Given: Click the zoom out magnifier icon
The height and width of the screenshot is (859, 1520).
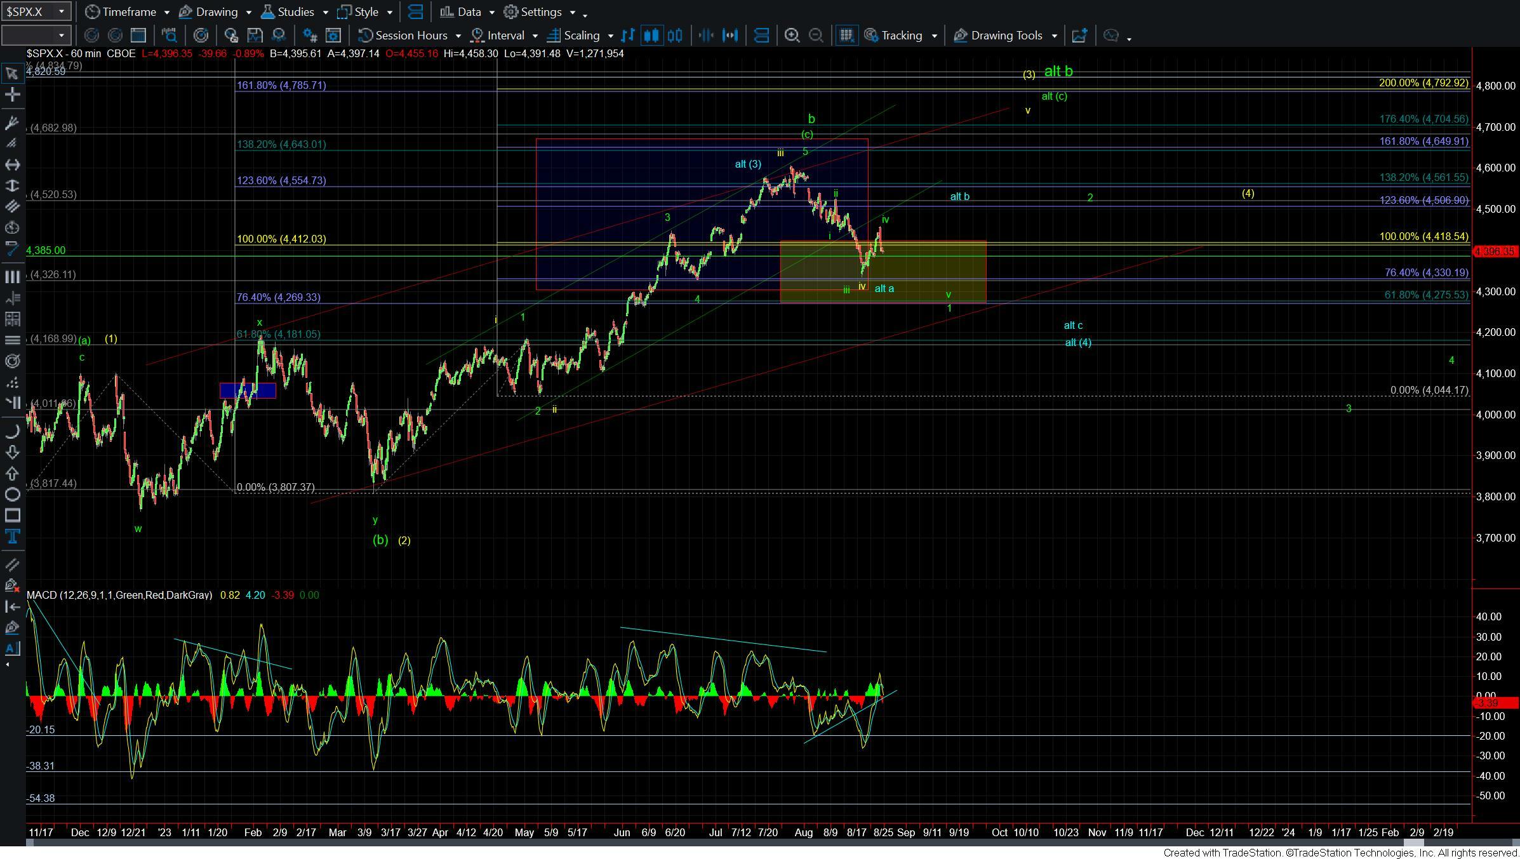Looking at the screenshot, I should pos(816,36).
